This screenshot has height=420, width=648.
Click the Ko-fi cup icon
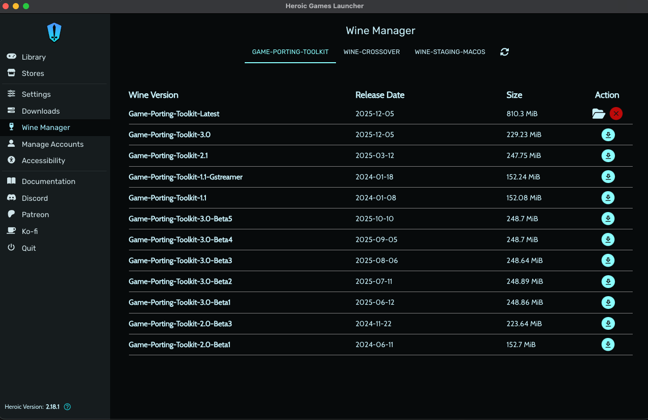[11, 231]
